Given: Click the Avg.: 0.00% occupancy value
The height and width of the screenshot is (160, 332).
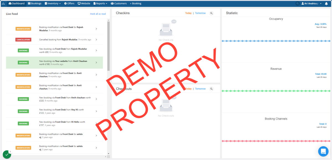Looking at the screenshot, I should coord(321,24).
